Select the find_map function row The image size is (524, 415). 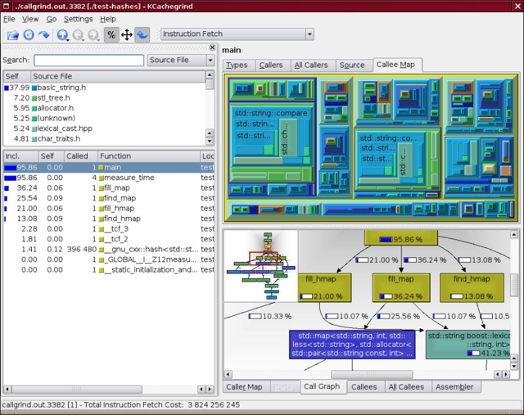point(109,198)
